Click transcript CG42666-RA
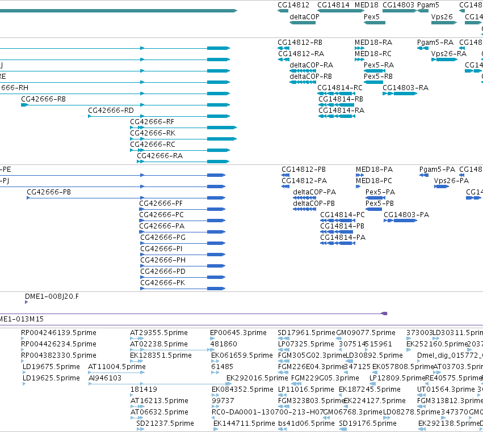The height and width of the screenshot is (432, 483). coord(159,156)
